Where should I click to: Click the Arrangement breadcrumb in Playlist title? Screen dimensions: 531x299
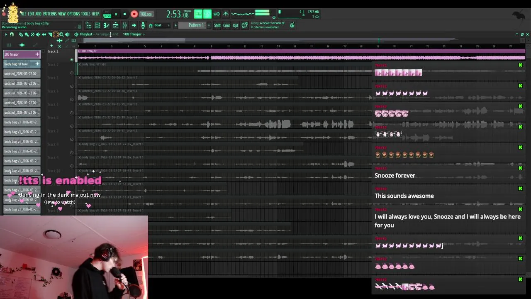pos(107,34)
